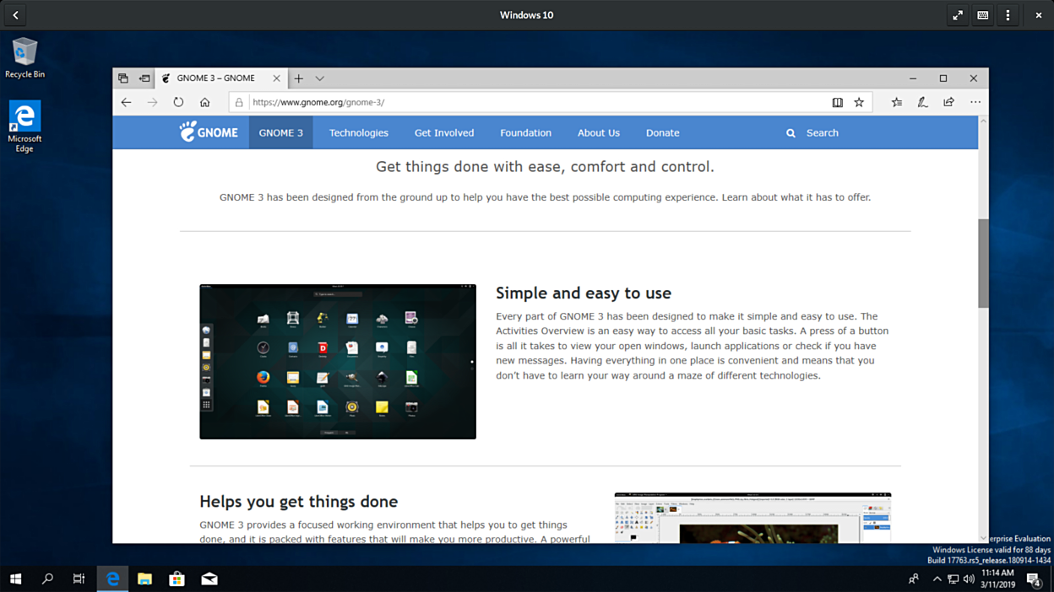This screenshot has width=1054, height=592.
Task: Click the GNOME logo link
Action: [x=209, y=132]
